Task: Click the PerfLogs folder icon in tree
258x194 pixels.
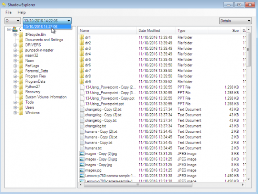Action: (21, 66)
